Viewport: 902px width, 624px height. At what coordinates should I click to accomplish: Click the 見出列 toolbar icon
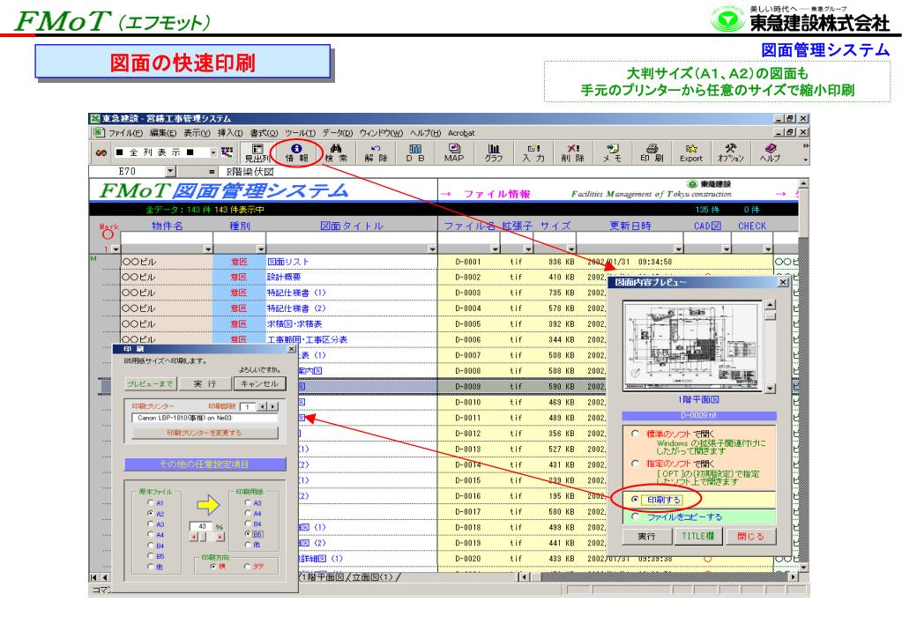257,153
